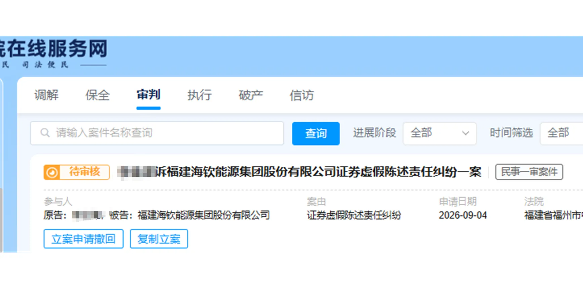Viewport: 583px width, 291px height.
Task: Open the 福建海钦能源集团 case title
Action: 299,172
